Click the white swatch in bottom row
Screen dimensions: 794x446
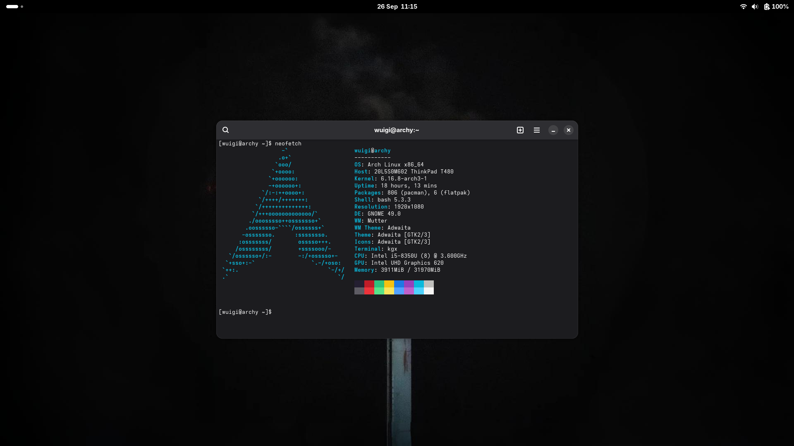click(x=429, y=291)
